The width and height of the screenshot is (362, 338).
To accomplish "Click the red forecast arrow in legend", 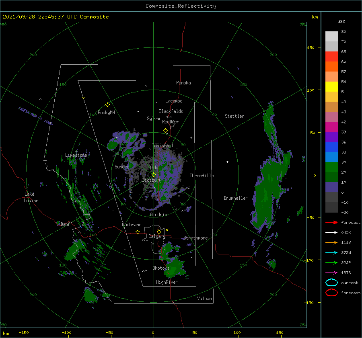I will (331, 222).
